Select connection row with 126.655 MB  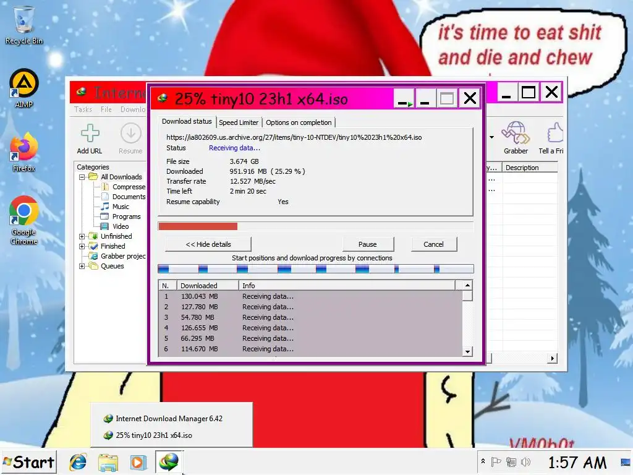pyautogui.click(x=310, y=328)
